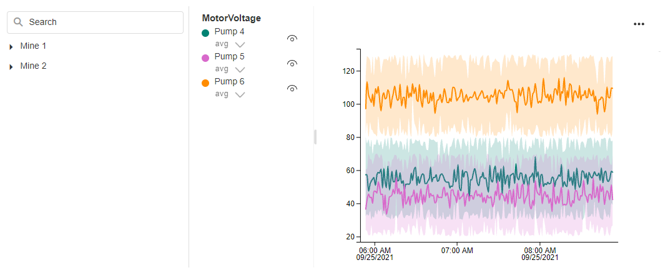Expand the Mine 2 tree node arrow
Screen dimensions: 668x275
pyautogui.click(x=11, y=66)
